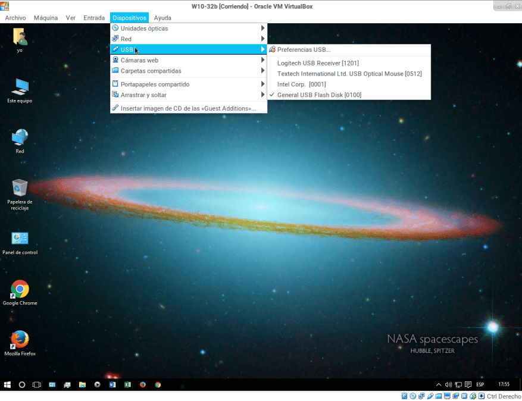522x401 pixels.
Task: Open Excel from the guest taskbar
Action: point(127,385)
